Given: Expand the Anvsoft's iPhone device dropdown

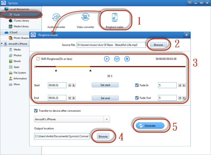Looking at the screenshot, I should tap(107, 119).
